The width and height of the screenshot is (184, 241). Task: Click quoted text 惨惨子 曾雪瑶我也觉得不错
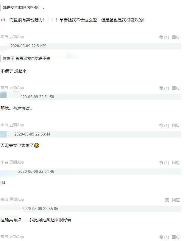pyautogui.click(x=26, y=58)
